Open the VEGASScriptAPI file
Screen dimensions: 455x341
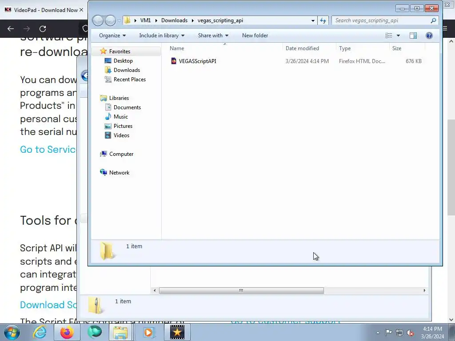197,61
